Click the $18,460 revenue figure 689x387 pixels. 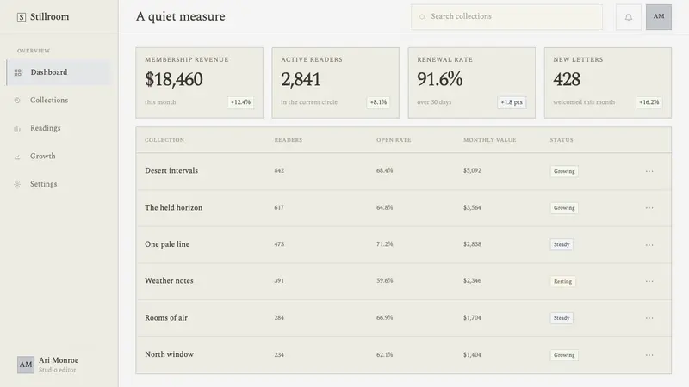tap(174, 79)
